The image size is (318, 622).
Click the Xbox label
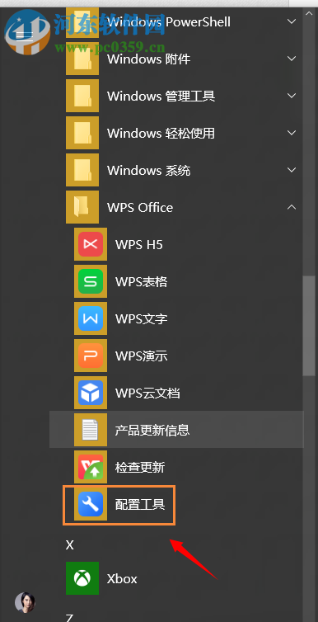(122, 579)
